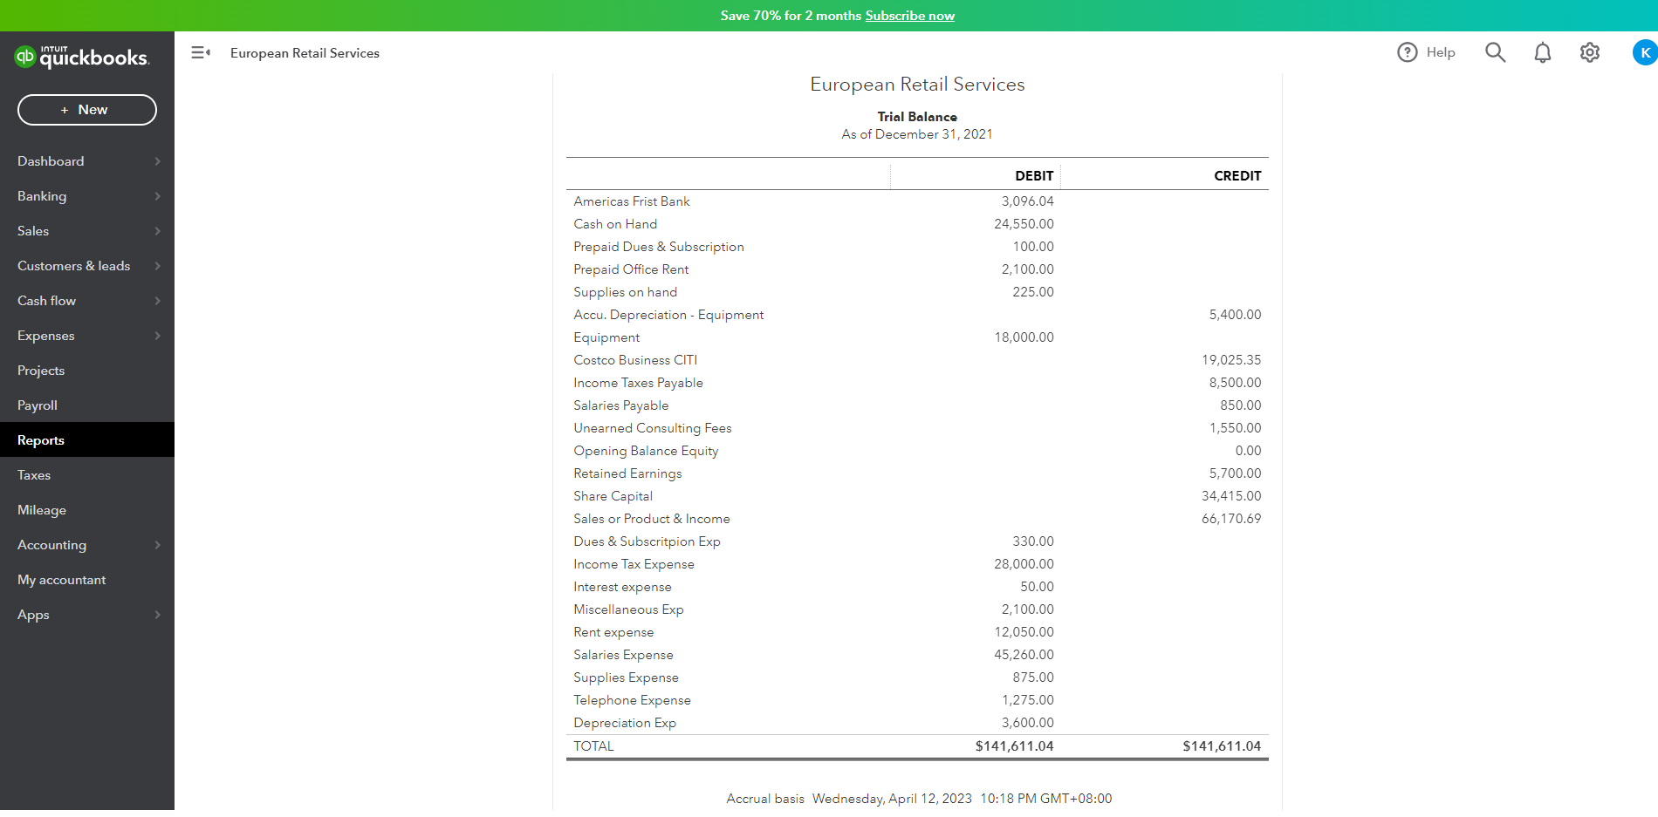
Task: Expand the Sales submenu chevron
Action: pyautogui.click(x=158, y=231)
